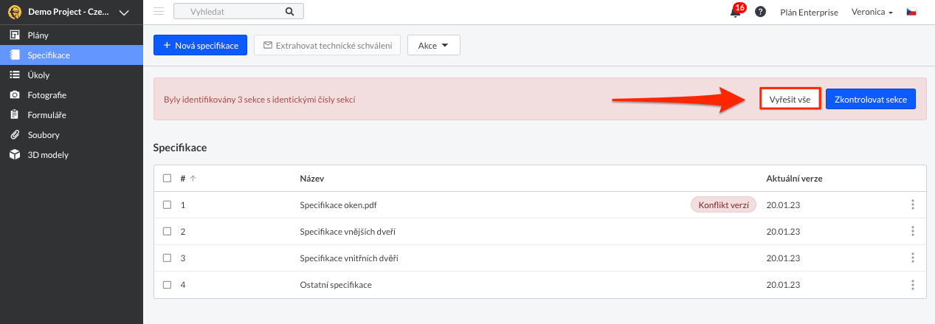Open the Veronica user menu
Screen dimensions: 935x324
tap(872, 12)
